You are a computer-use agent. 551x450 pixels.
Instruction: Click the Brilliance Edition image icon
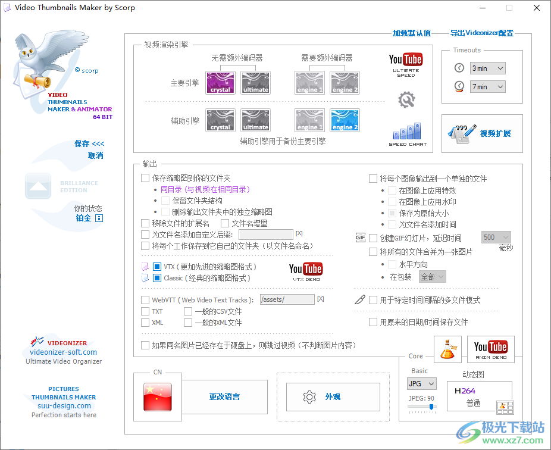[38, 186]
